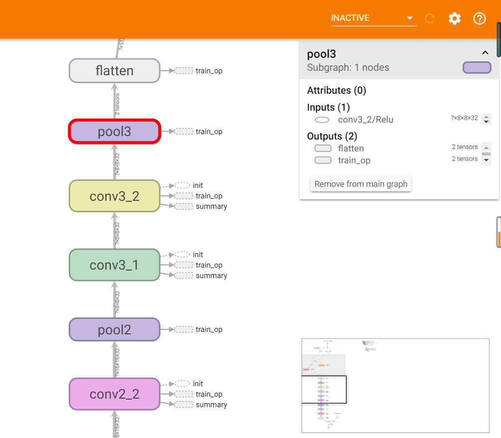The height and width of the screenshot is (438, 501).
Task: Click init annotation beside conv2_2
Action: tap(189, 384)
